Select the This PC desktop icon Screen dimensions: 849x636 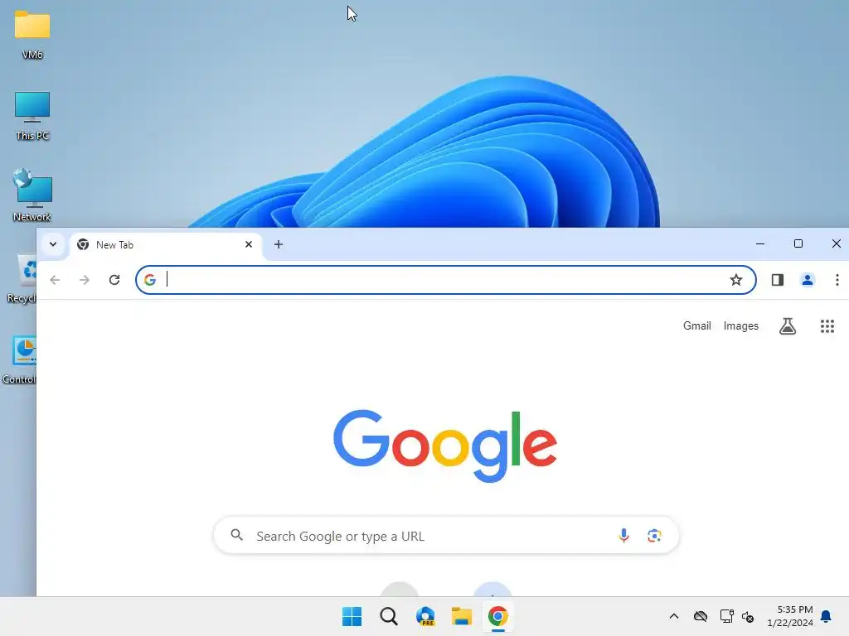pos(32,115)
